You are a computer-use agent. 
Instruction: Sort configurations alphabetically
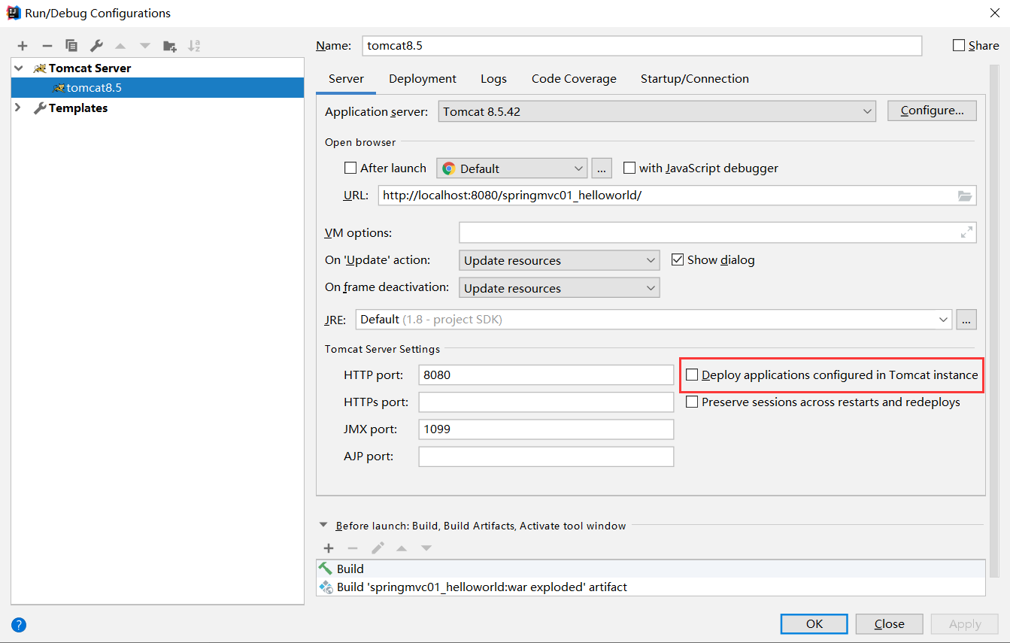point(193,45)
